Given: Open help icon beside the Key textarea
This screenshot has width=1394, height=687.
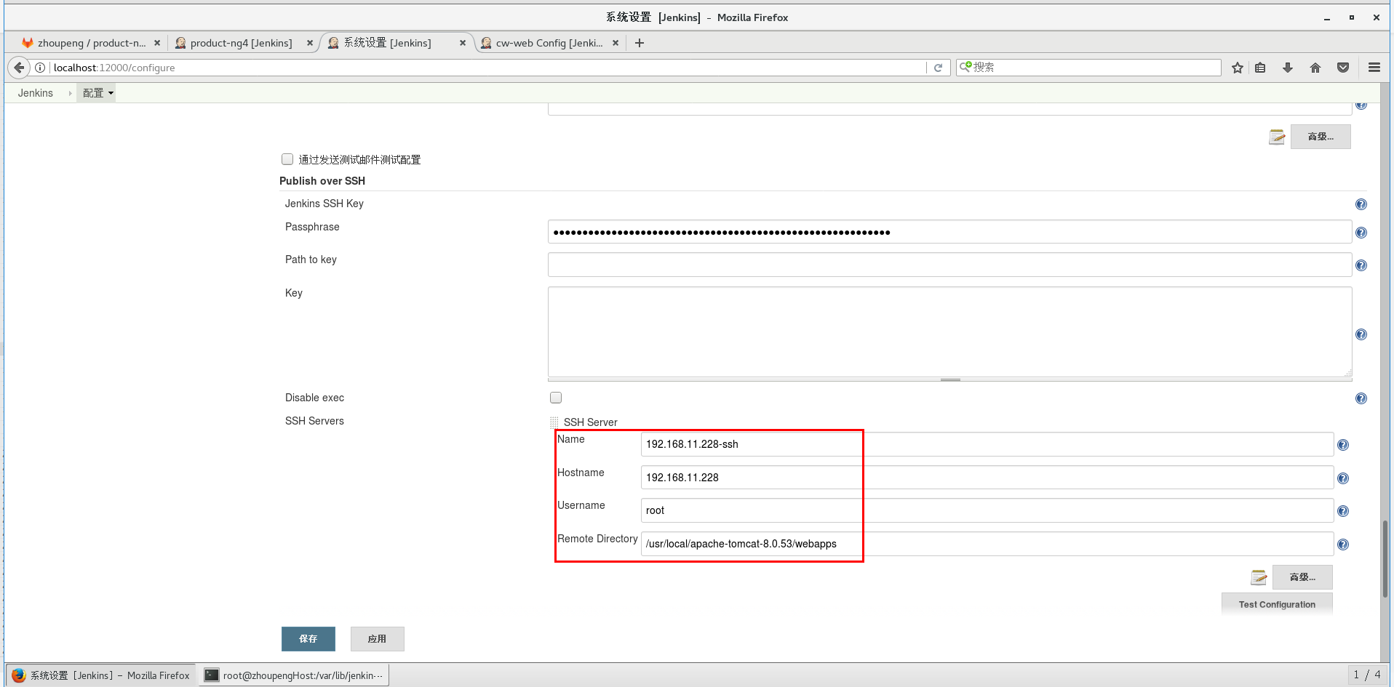Looking at the screenshot, I should click(x=1361, y=334).
